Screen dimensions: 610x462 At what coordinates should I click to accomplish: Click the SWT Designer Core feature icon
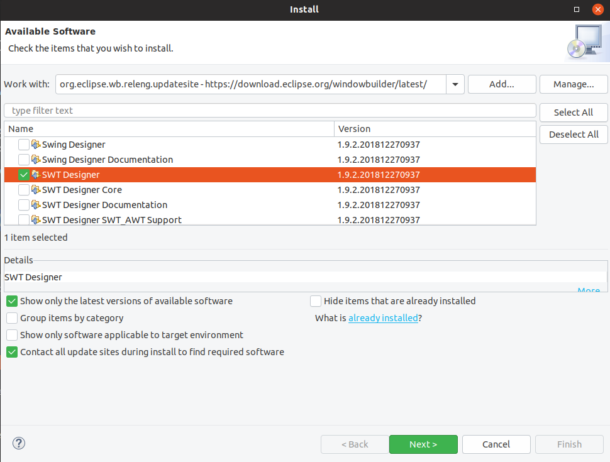[x=36, y=190]
